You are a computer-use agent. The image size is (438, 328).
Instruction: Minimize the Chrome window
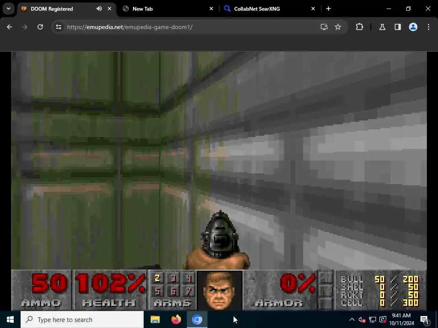[388, 9]
